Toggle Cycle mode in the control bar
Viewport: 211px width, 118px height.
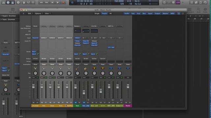pyautogui.click(x=164, y=2)
